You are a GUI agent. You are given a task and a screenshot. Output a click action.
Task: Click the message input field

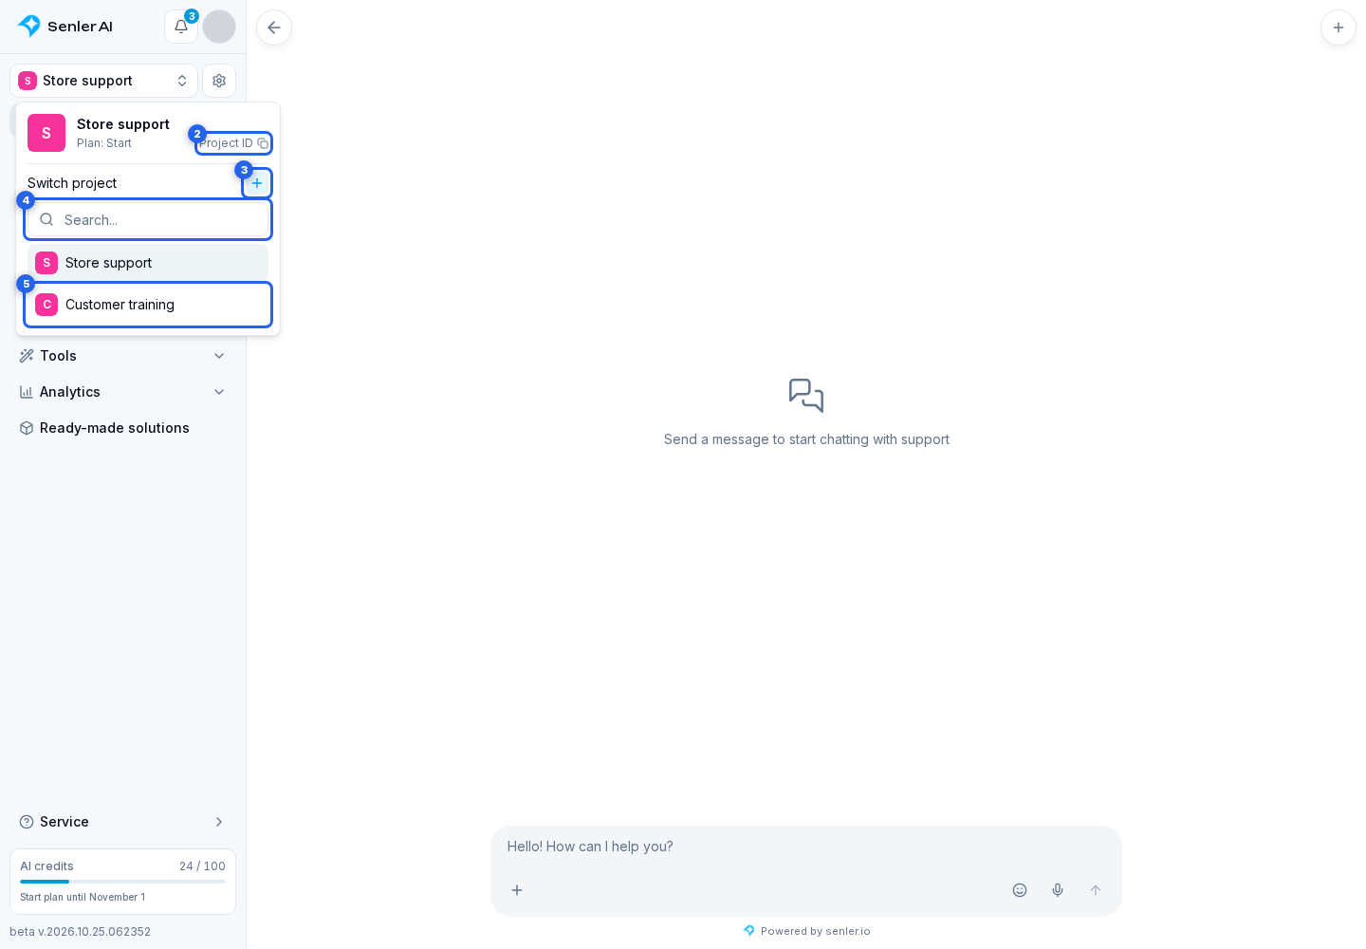coord(806,847)
